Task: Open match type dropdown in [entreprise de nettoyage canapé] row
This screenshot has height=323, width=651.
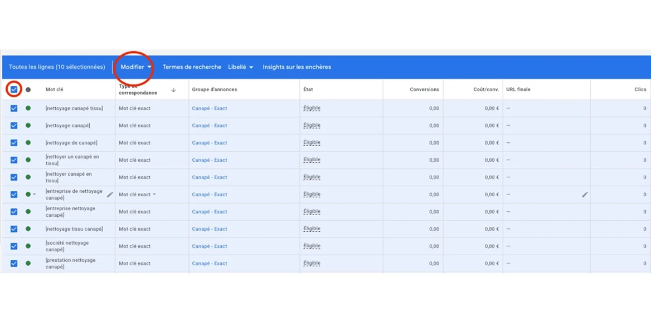Action: click(x=154, y=194)
